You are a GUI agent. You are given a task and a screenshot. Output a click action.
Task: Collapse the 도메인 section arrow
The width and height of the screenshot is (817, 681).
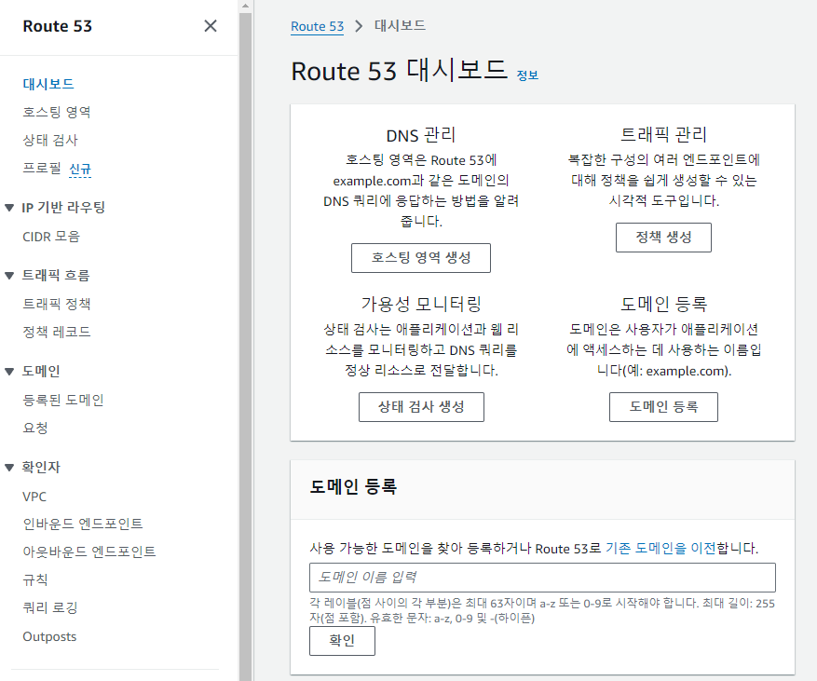pyautogui.click(x=9, y=372)
